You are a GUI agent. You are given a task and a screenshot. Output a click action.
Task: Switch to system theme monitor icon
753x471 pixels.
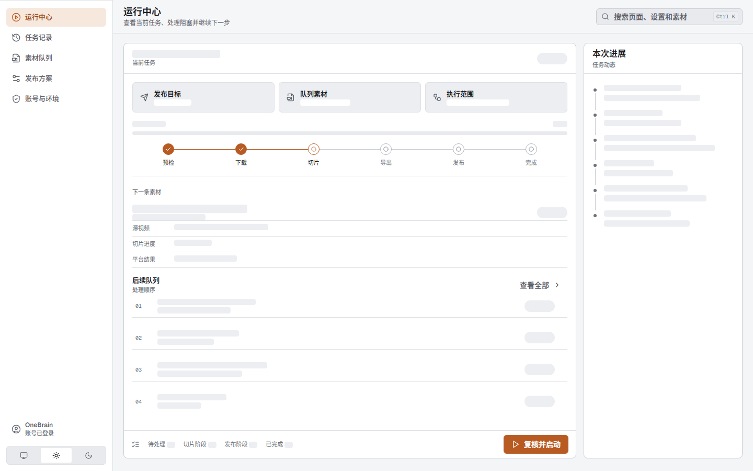(x=24, y=455)
